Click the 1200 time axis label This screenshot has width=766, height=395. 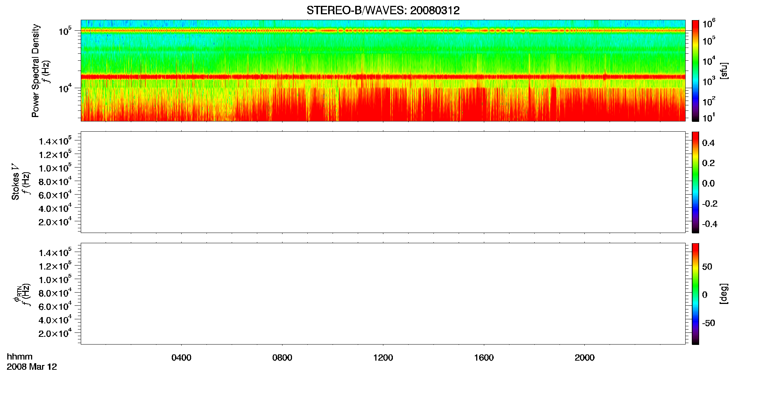click(x=383, y=358)
